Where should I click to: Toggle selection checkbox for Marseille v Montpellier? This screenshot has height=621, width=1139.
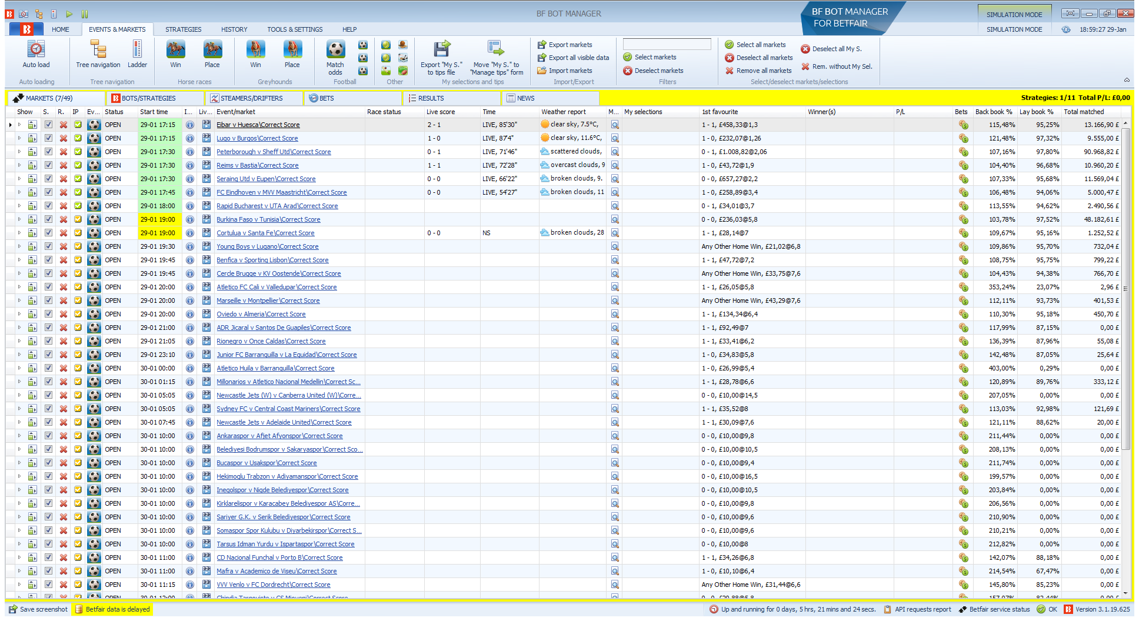[x=48, y=301]
